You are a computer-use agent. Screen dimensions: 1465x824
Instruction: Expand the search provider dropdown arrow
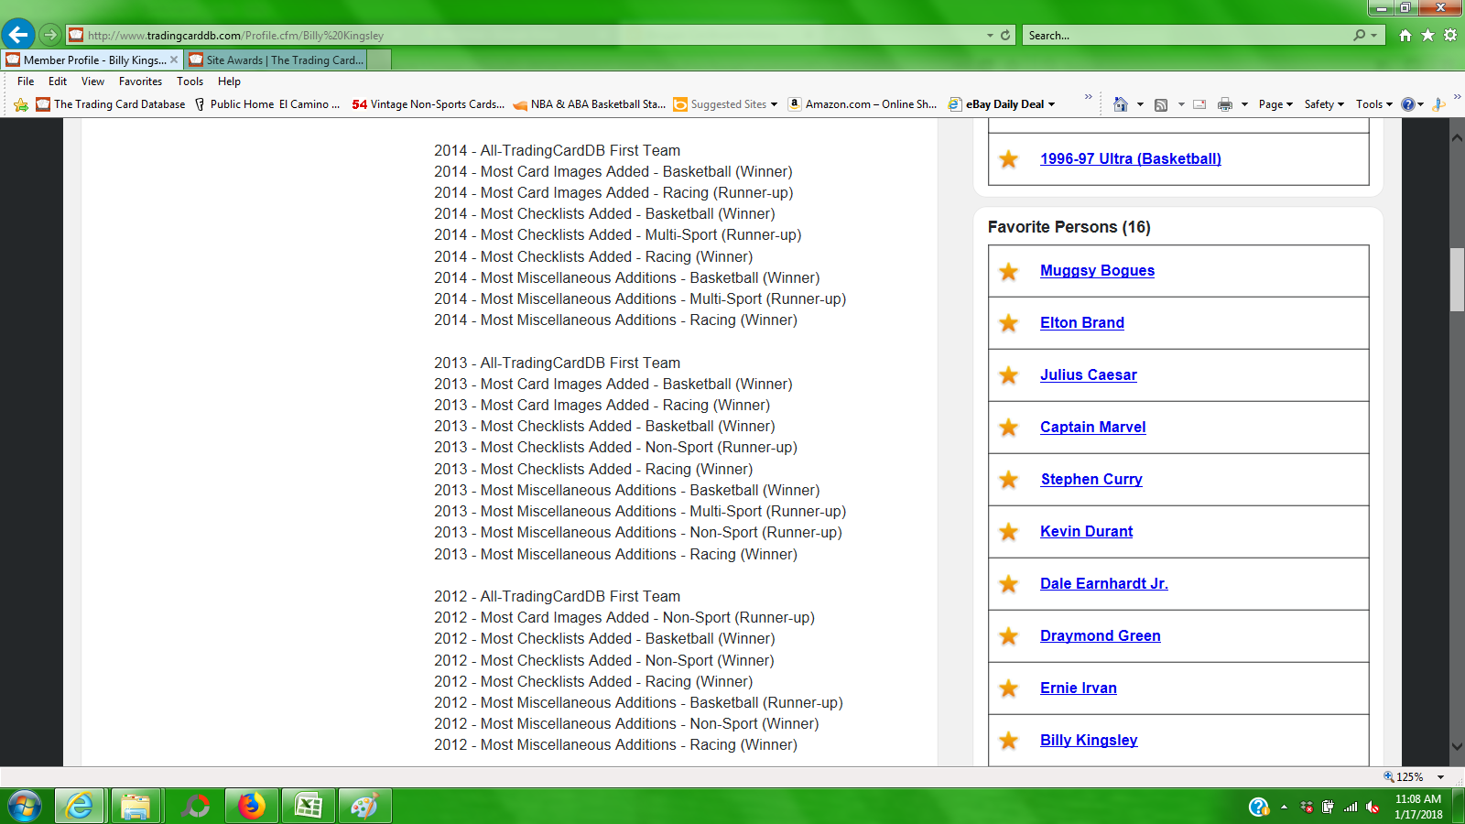click(1374, 36)
